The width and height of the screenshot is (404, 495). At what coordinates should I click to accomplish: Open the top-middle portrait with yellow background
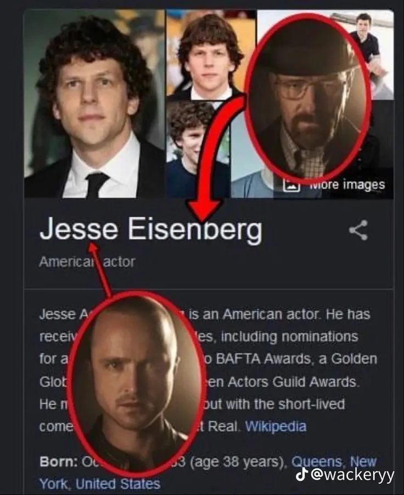[x=211, y=54]
